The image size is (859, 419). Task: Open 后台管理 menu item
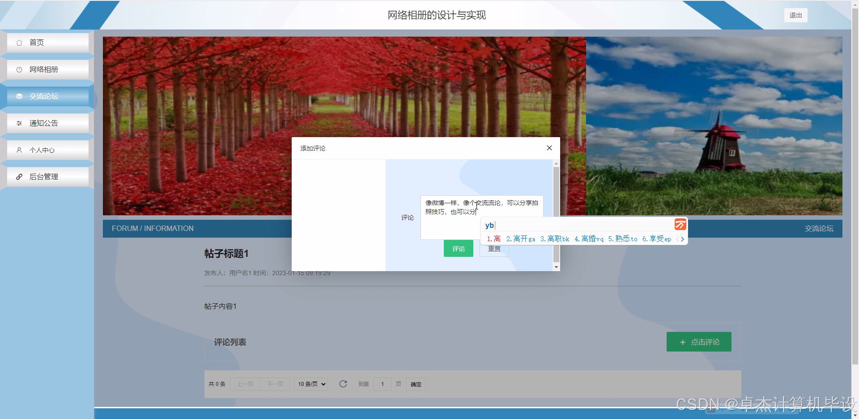point(48,177)
